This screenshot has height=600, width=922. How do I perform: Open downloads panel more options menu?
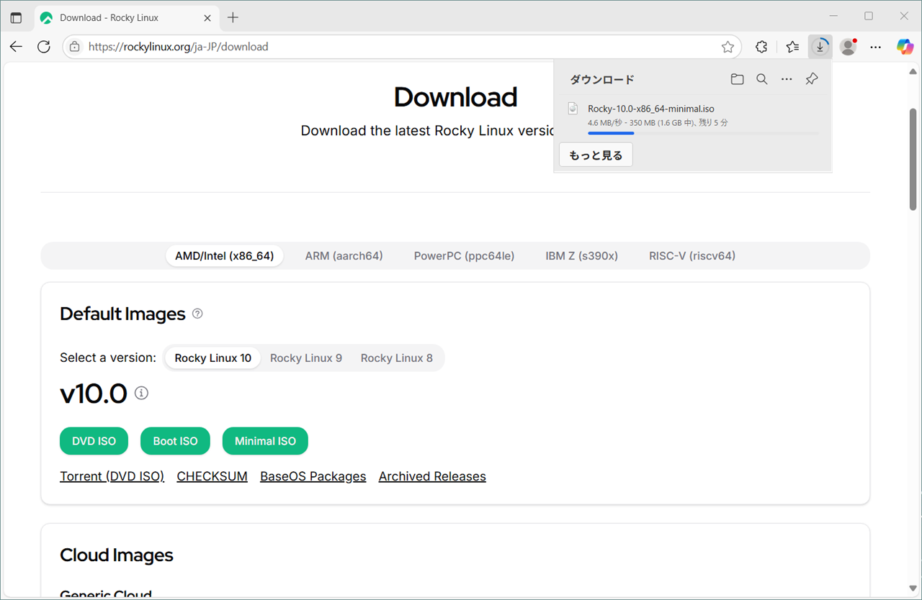pos(787,79)
